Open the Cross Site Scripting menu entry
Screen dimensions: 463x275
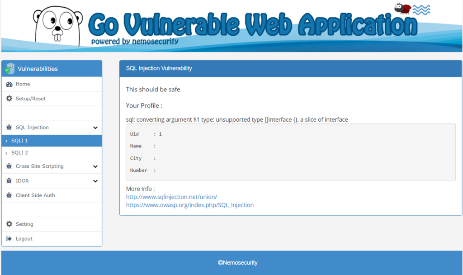point(52,166)
